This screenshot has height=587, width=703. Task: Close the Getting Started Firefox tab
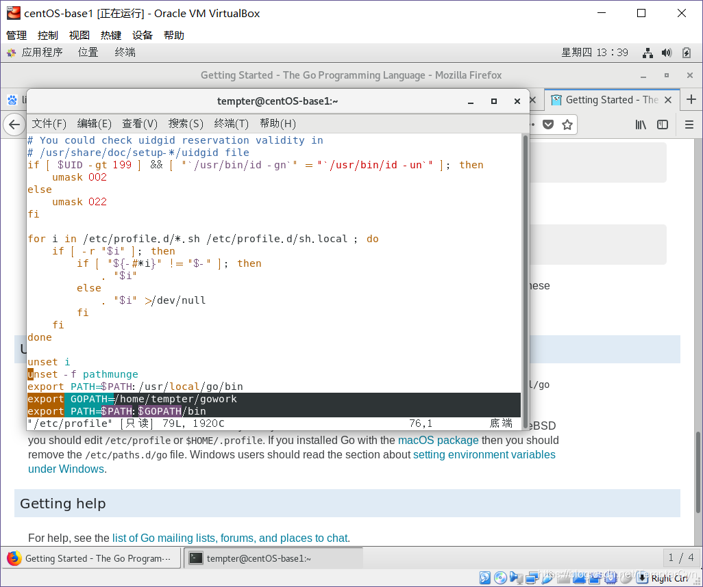[668, 100]
